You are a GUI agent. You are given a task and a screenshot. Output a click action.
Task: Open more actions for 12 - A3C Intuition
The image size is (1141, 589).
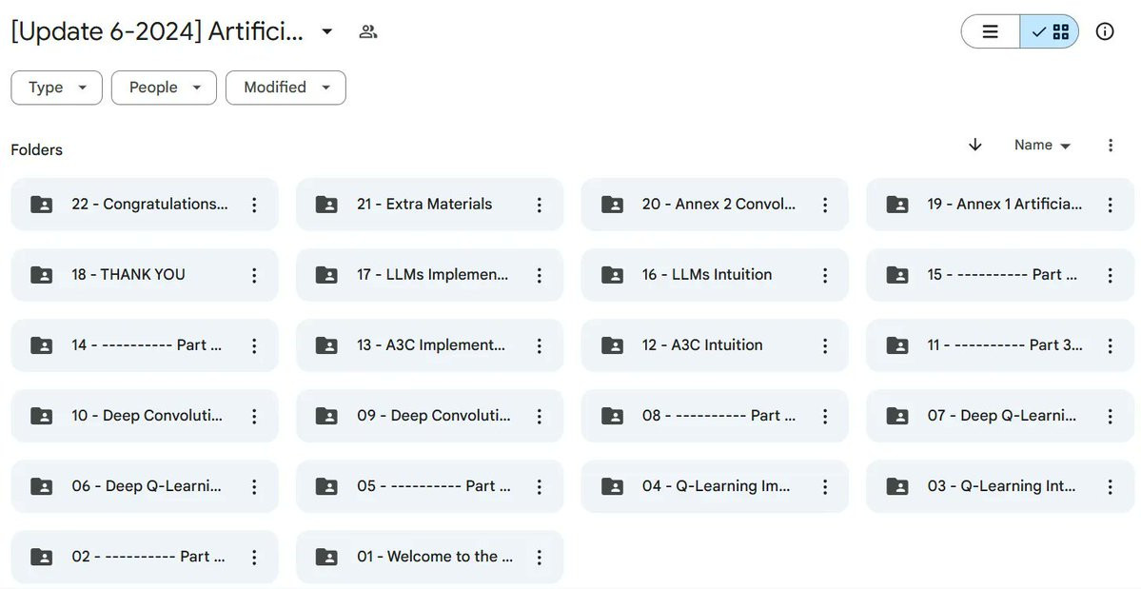[824, 345]
